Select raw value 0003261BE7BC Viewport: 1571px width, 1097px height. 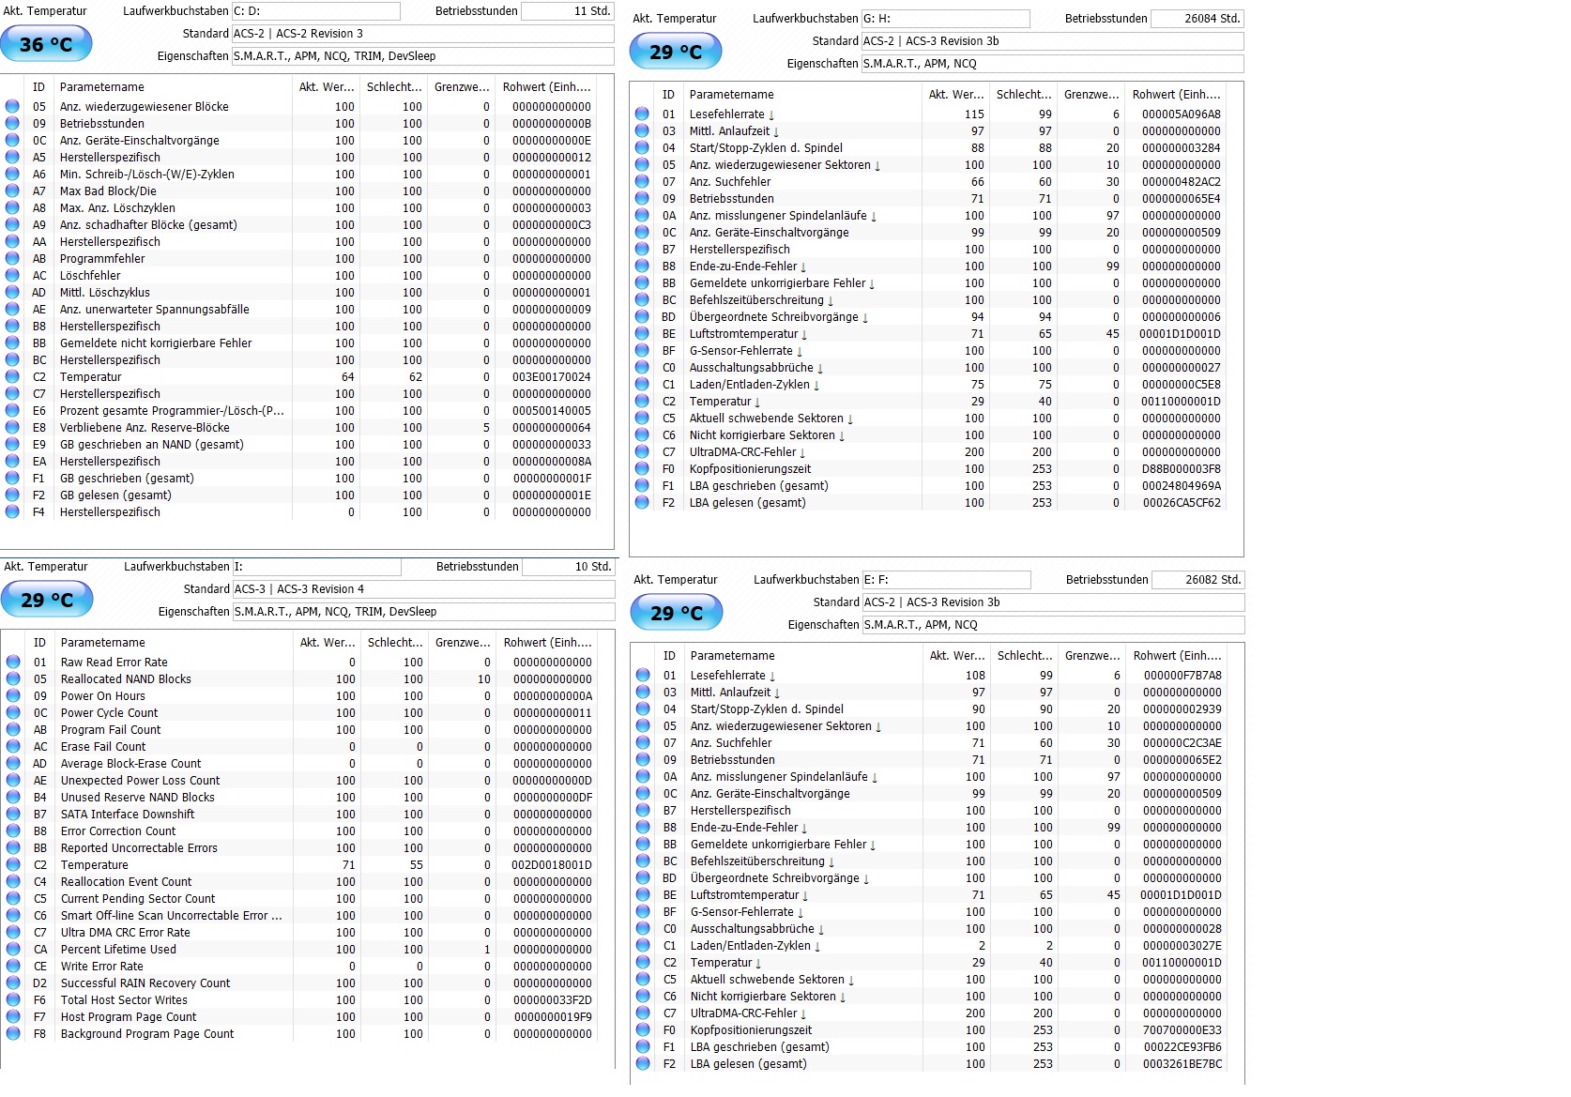click(x=1182, y=1064)
